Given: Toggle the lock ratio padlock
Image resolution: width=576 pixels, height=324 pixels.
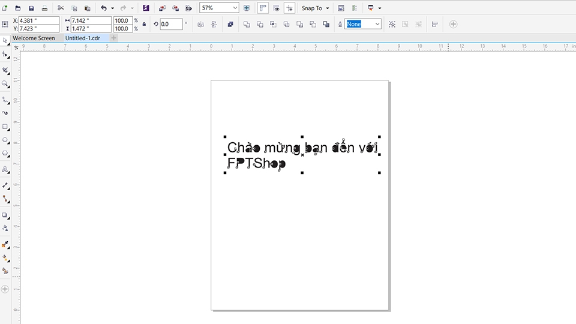Looking at the screenshot, I should point(144,24).
